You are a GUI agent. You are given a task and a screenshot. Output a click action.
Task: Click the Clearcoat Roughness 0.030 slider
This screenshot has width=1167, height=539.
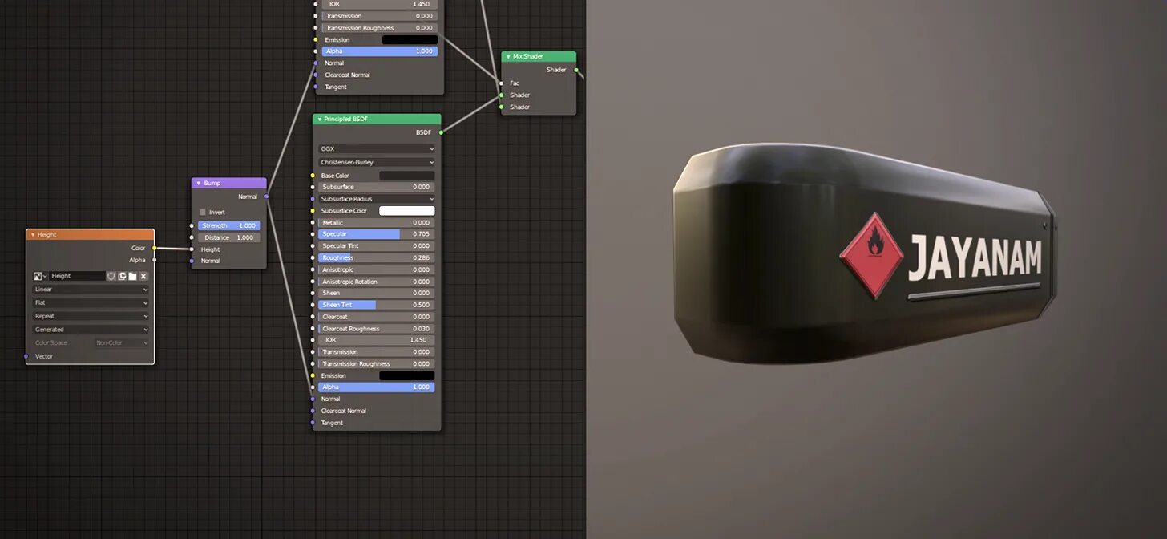coord(377,329)
